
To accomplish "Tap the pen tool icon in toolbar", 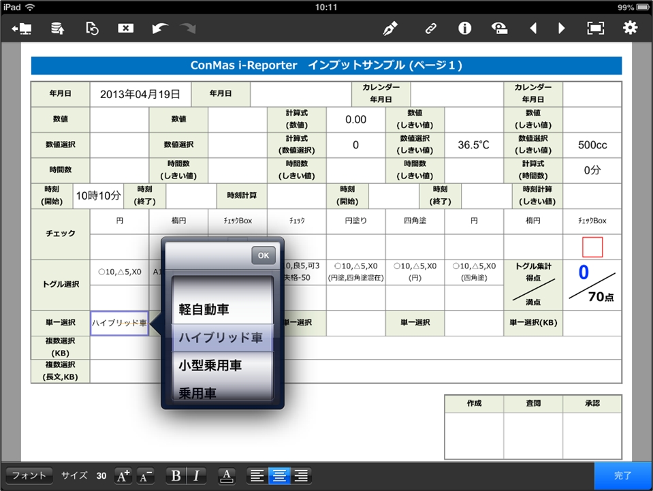I will 390,28.
